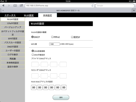Open a new tab with plus button
The width and height of the screenshot is (136, 102).
tap(134, 11)
